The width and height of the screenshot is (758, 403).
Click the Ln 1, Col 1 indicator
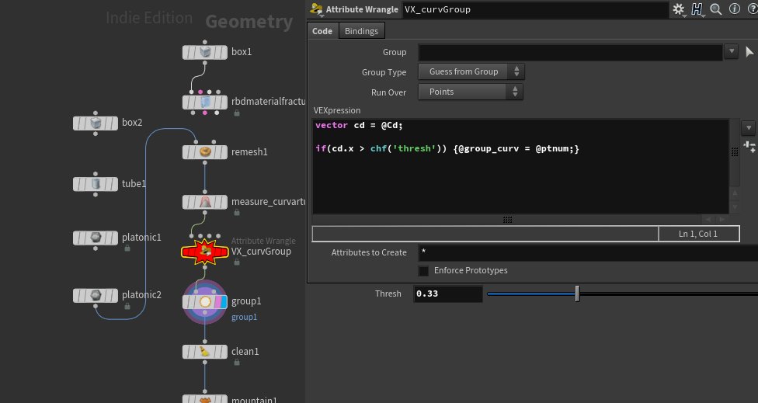point(698,234)
